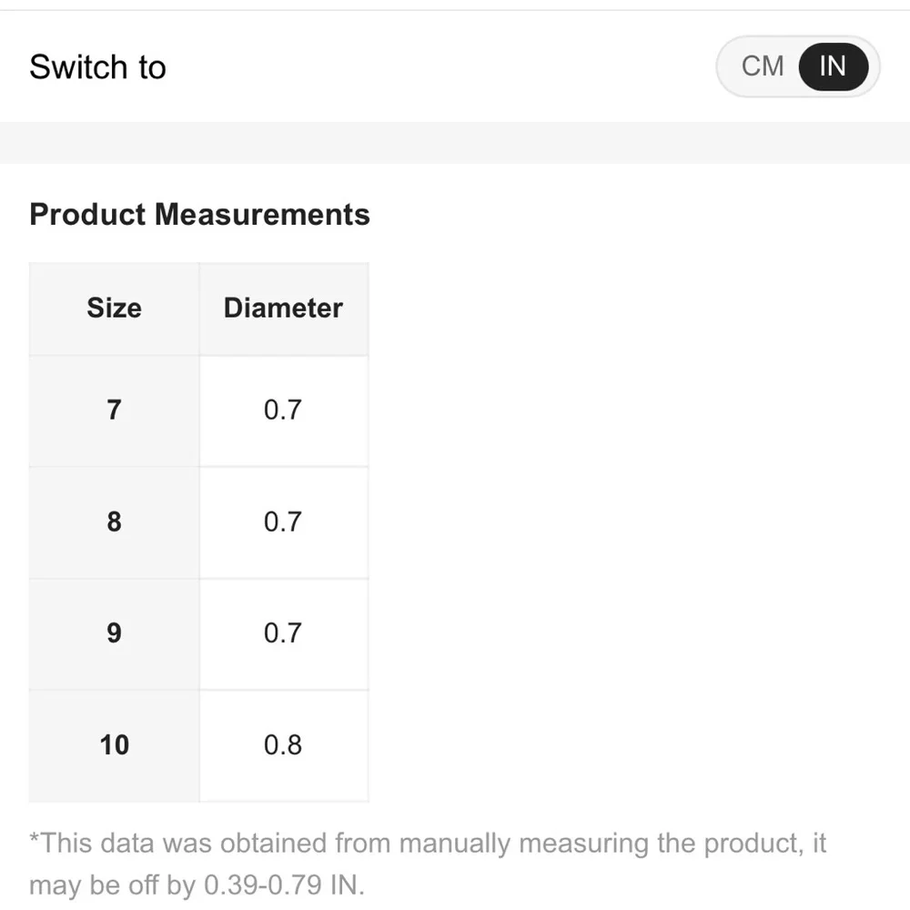Click the diameter value for size 9
The height and width of the screenshot is (910, 910).
(282, 633)
